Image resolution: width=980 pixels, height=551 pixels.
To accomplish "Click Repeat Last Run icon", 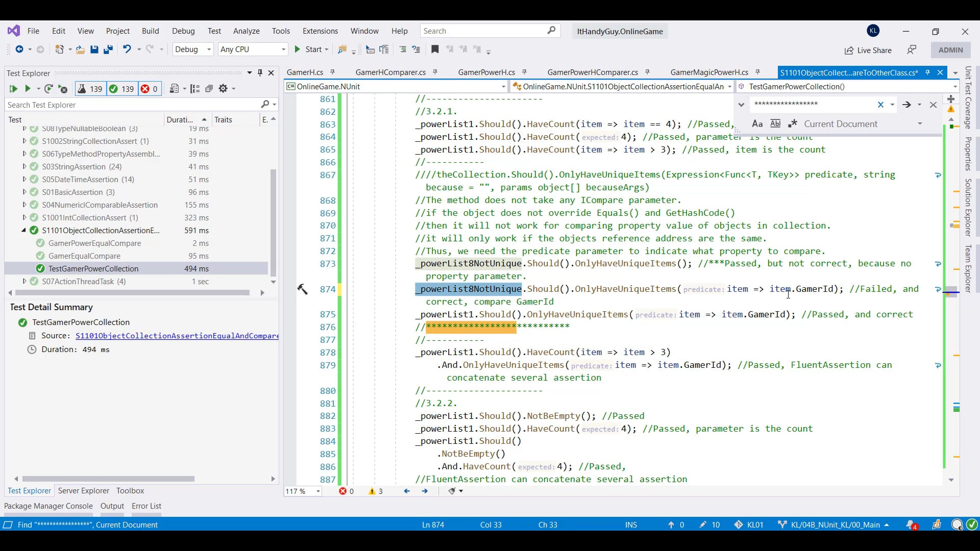I will [48, 89].
